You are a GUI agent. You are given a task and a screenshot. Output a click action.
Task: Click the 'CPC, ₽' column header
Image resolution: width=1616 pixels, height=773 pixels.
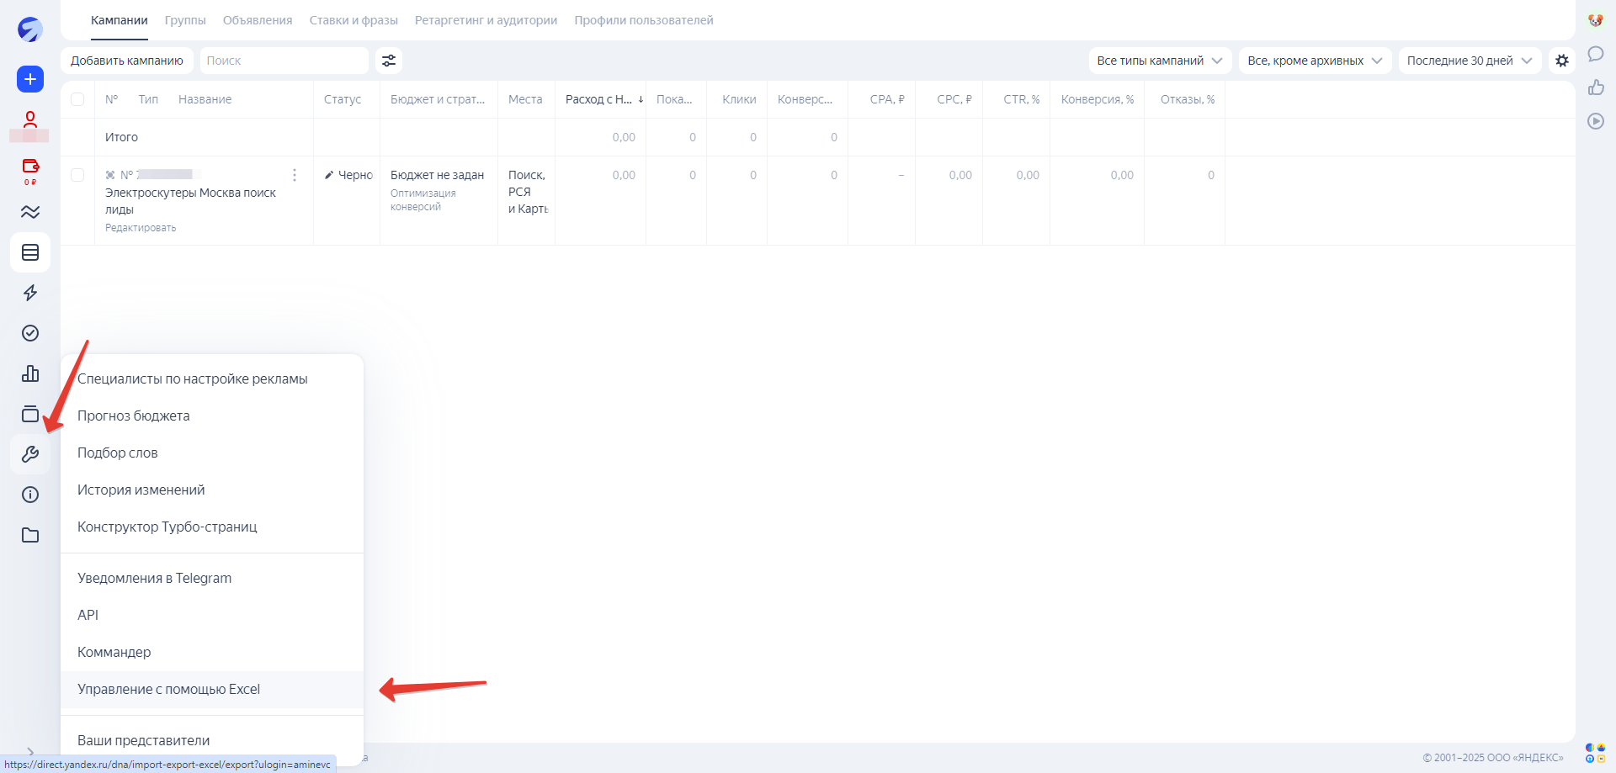954,99
